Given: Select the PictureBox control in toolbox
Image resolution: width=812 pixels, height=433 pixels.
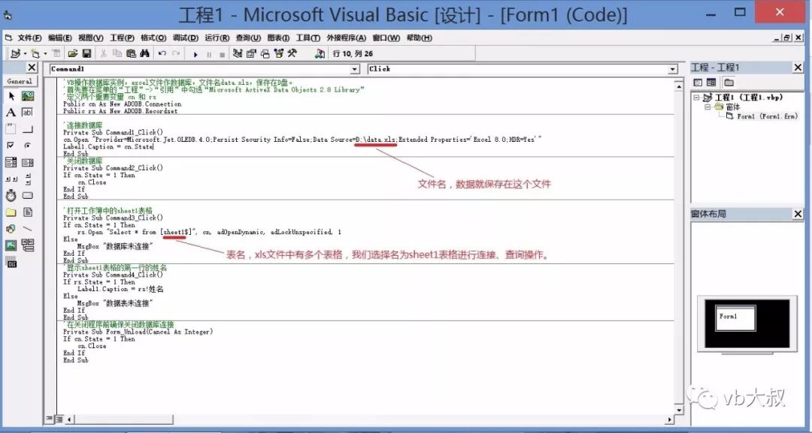Looking at the screenshot, I should pyautogui.click(x=28, y=96).
